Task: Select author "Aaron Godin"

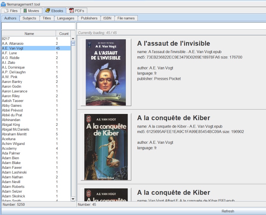Action: point(36,86)
